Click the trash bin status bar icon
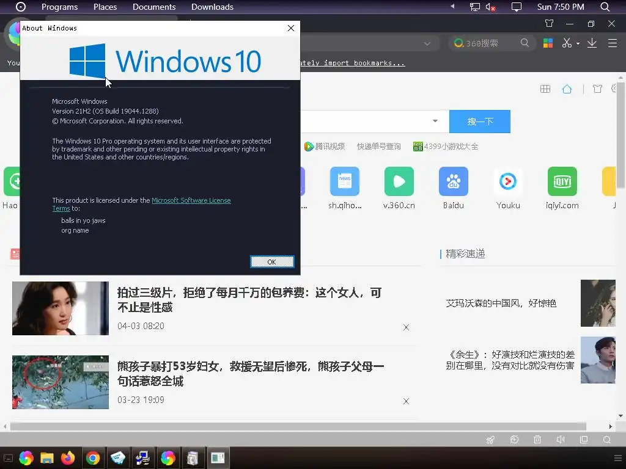626x469 pixels. (x=537, y=440)
